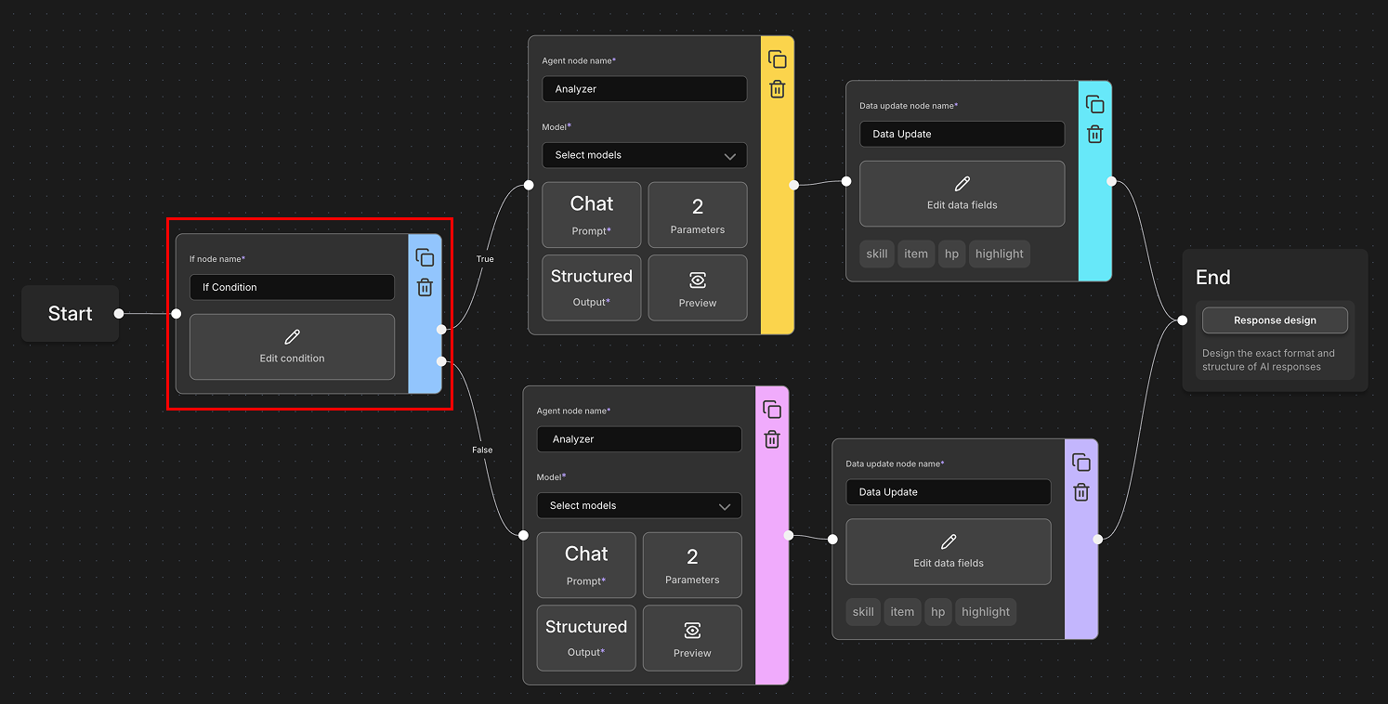This screenshot has height=704, width=1388.
Task: Click copy icon on yellow Analyzer node
Action: (x=778, y=59)
